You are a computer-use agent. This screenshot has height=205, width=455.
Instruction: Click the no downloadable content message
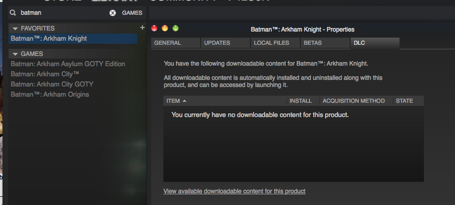(x=260, y=115)
